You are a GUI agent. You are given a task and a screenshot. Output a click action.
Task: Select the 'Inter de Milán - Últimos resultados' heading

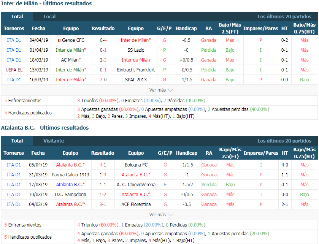coord(46,3)
